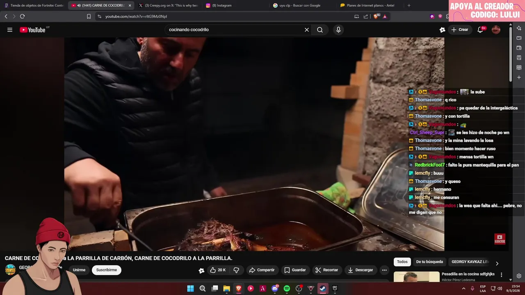The image size is (525, 295).
Task: Switch to Planes de Internet planos tab
Action: (369, 5)
